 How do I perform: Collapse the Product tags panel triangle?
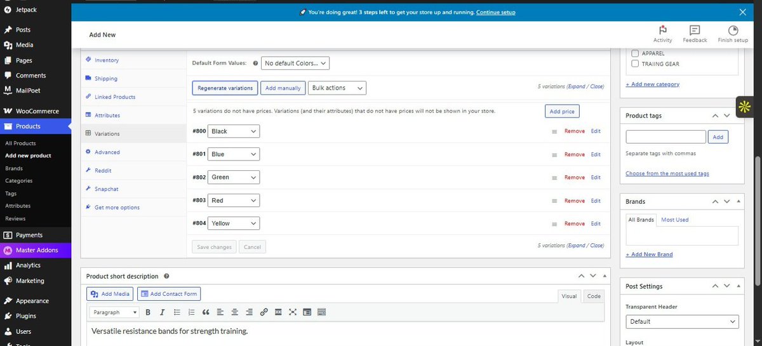[x=739, y=116]
